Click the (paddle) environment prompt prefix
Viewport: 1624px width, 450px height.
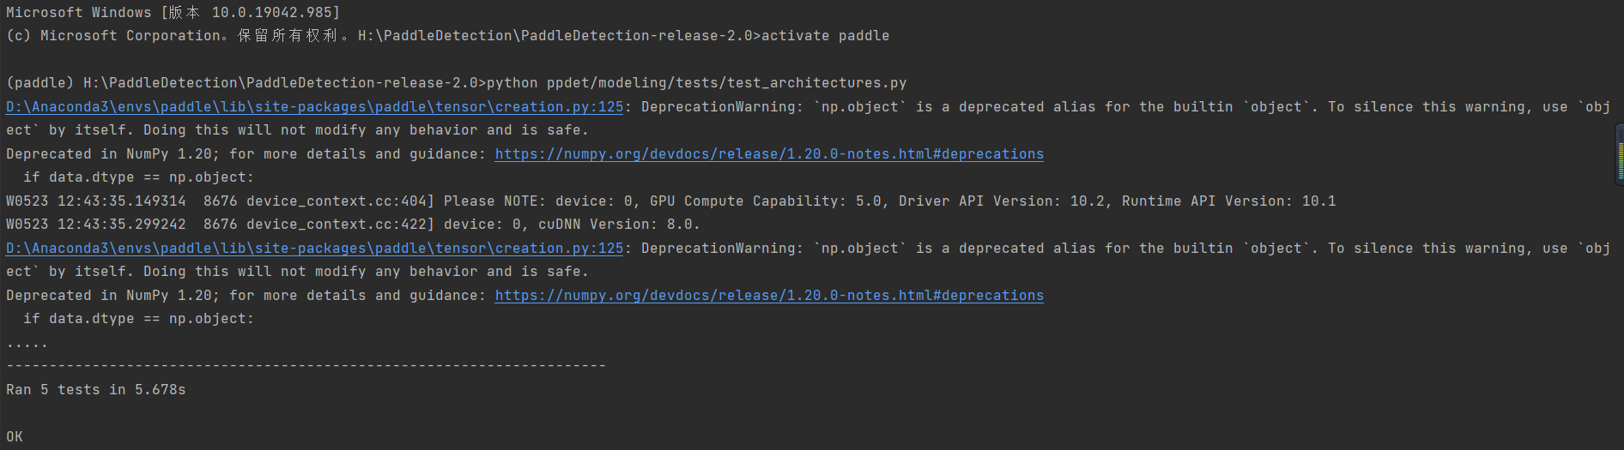click(x=39, y=83)
